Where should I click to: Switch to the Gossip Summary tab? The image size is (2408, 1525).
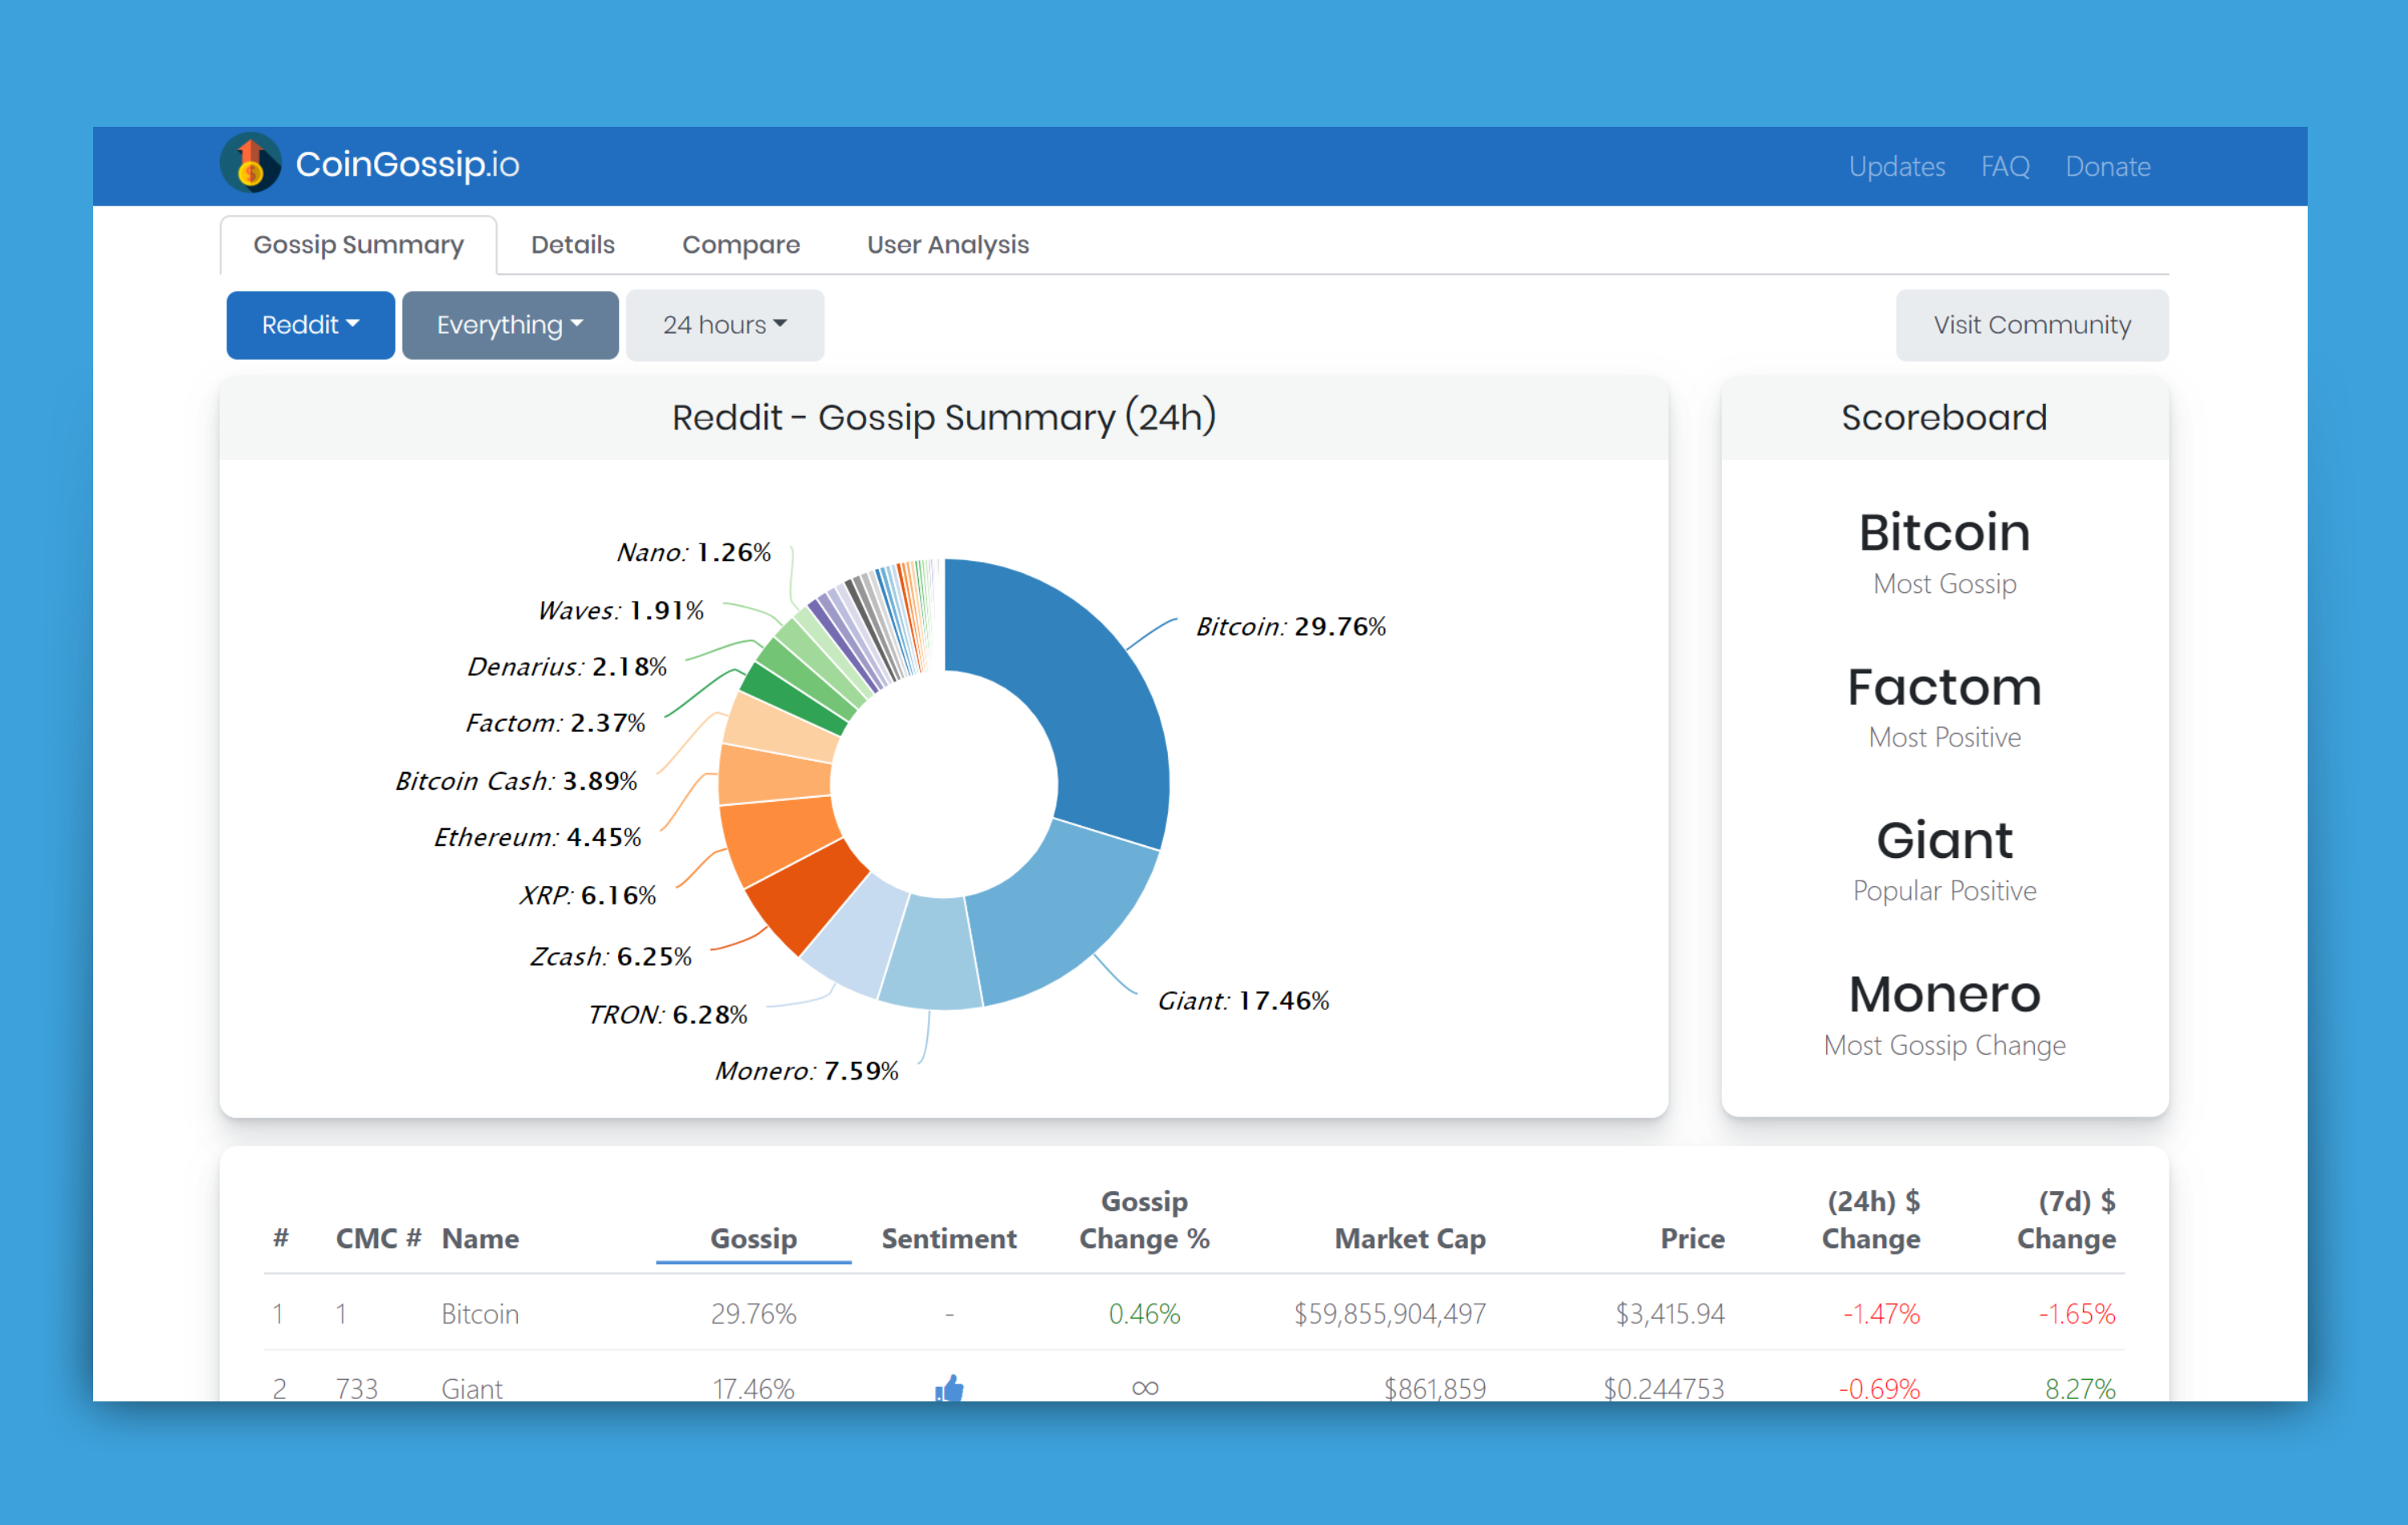[x=358, y=245]
